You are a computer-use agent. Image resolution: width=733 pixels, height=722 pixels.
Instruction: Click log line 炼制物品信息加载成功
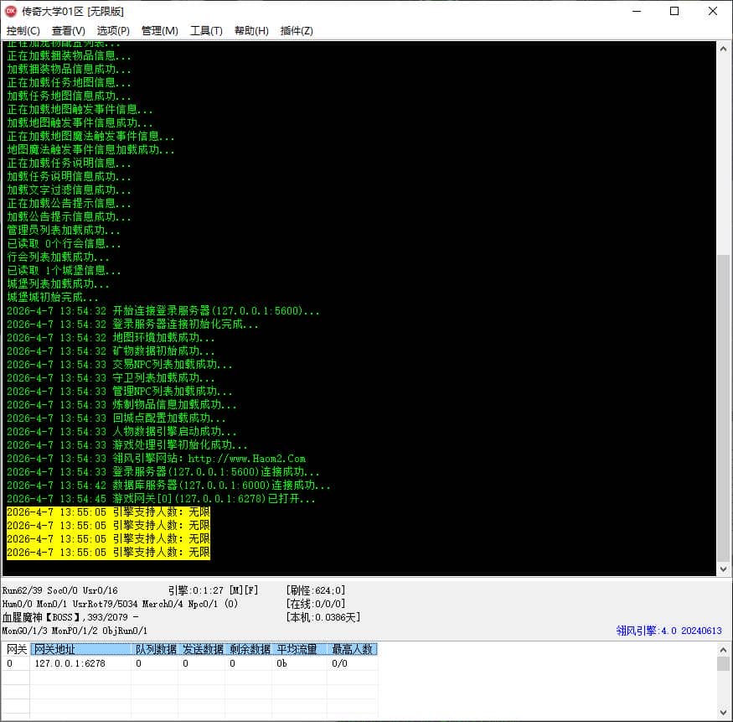point(121,405)
